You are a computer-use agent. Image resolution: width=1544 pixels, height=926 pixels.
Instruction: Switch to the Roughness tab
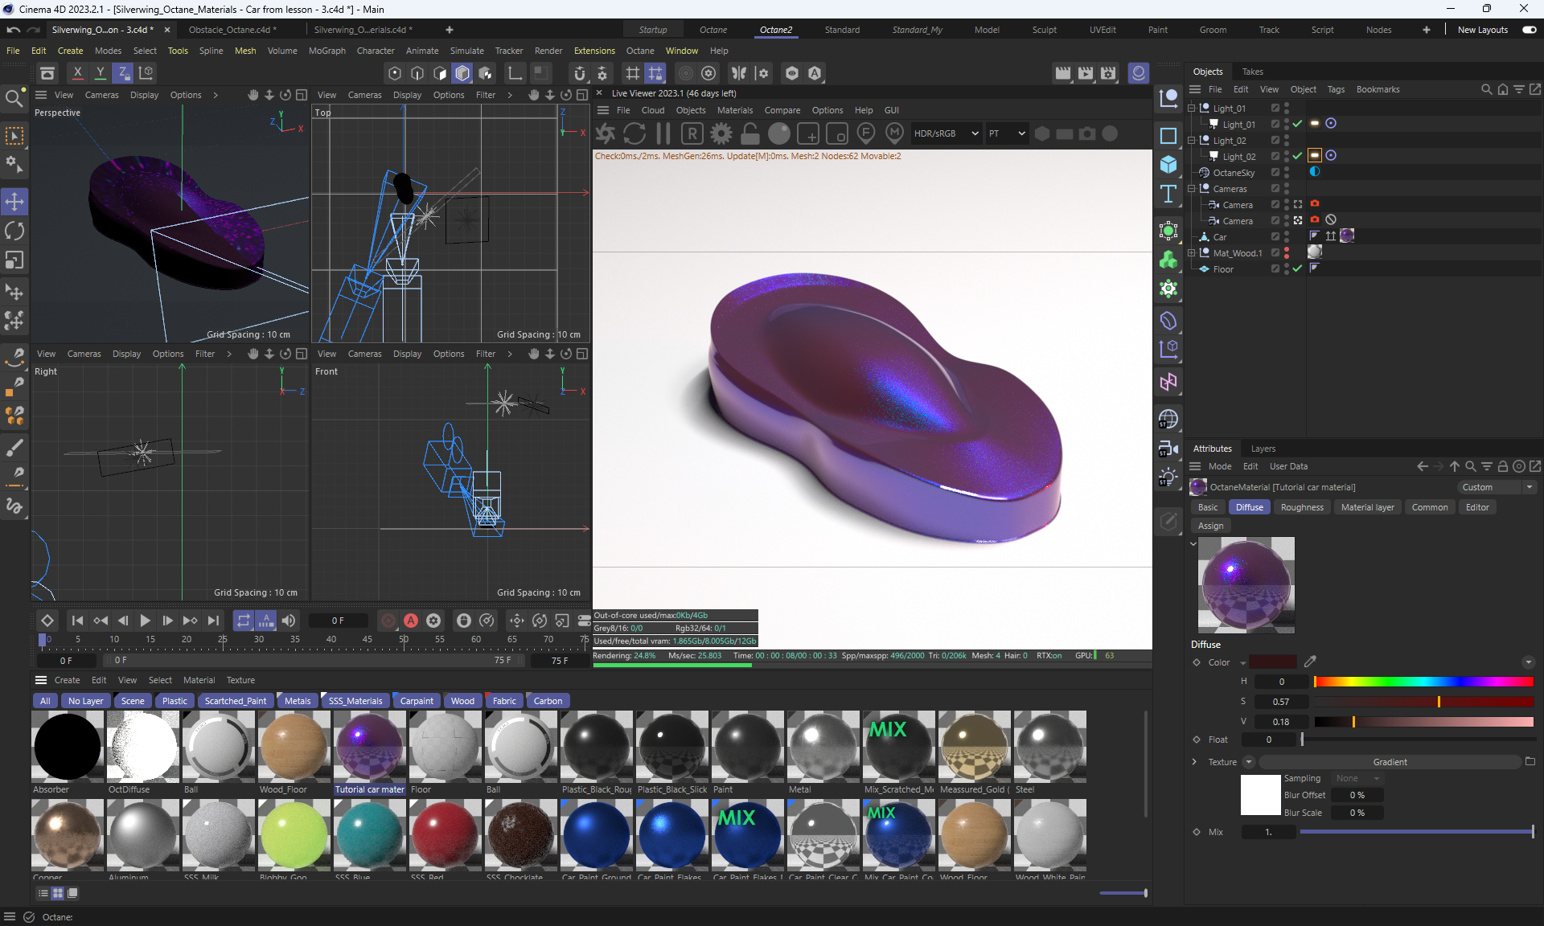pyautogui.click(x=1301, y=507)
